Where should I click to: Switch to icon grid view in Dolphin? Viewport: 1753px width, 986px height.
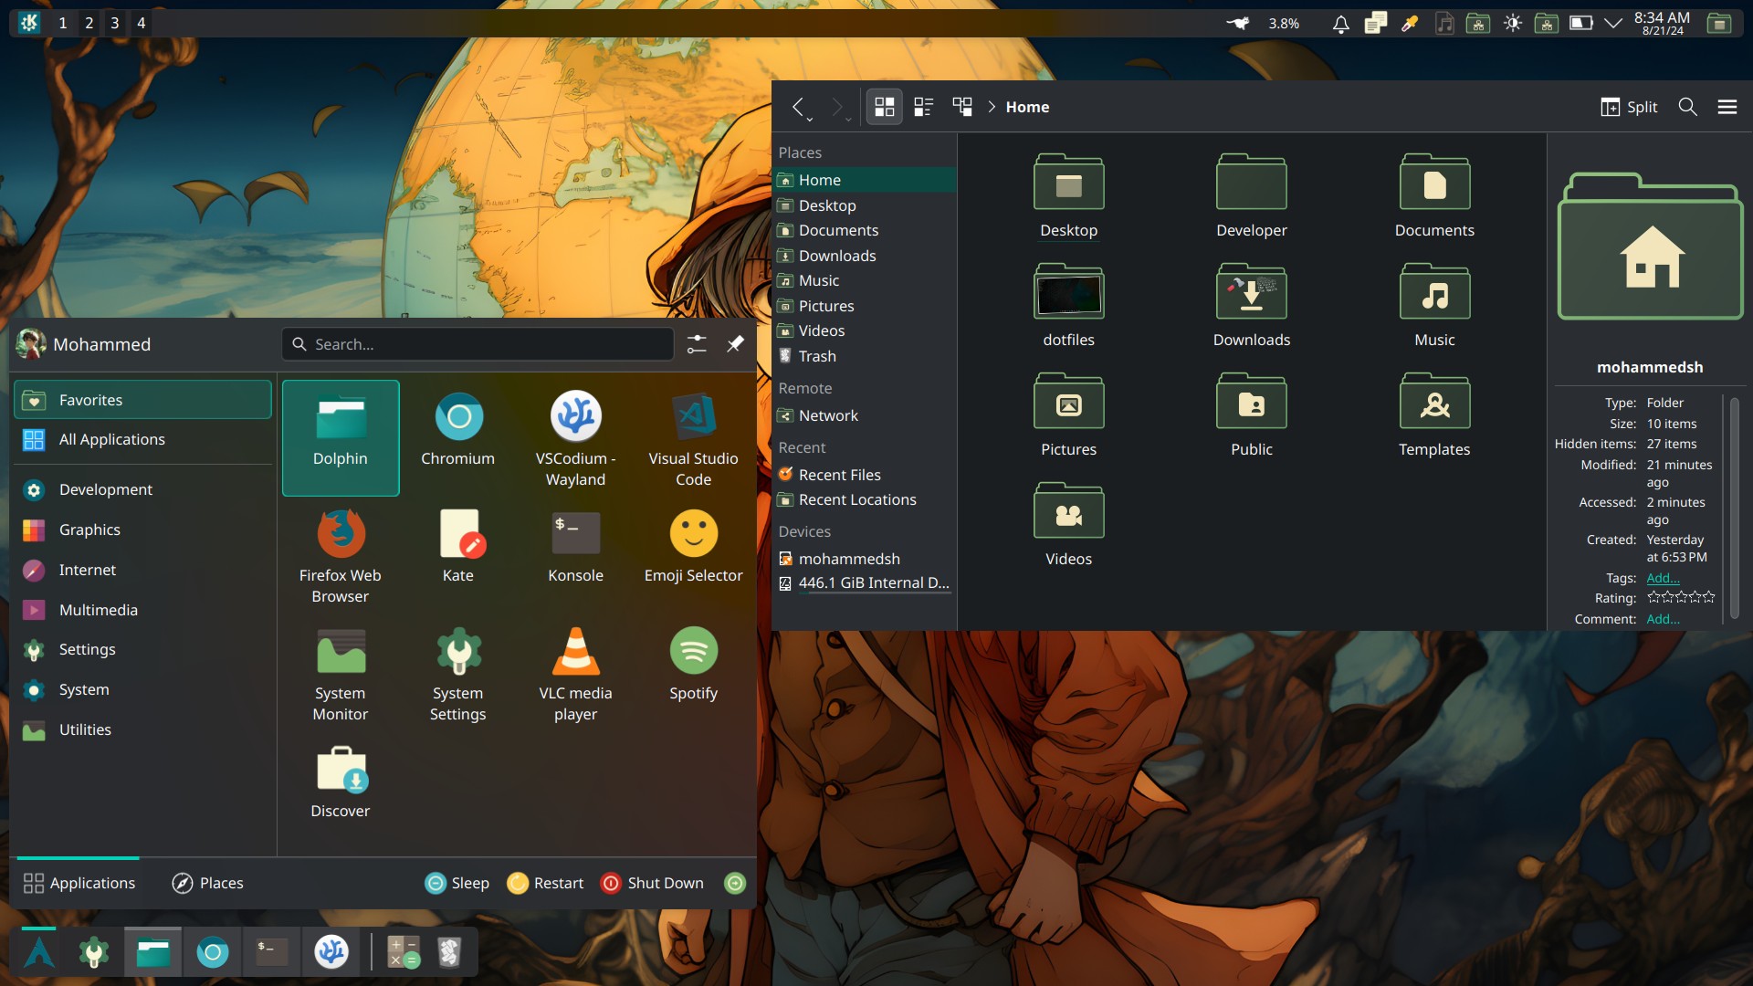883,107
